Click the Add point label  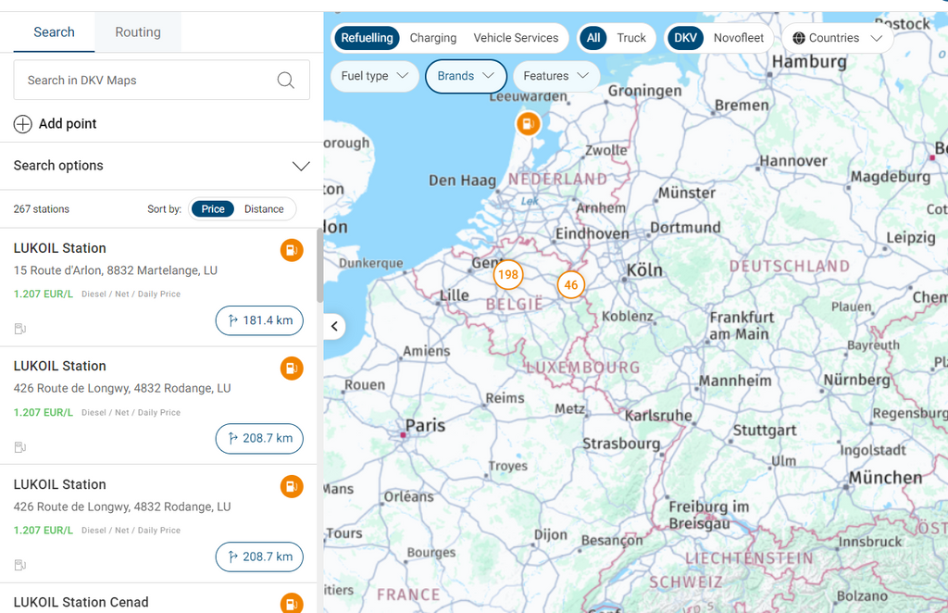(x=68, y=124)
